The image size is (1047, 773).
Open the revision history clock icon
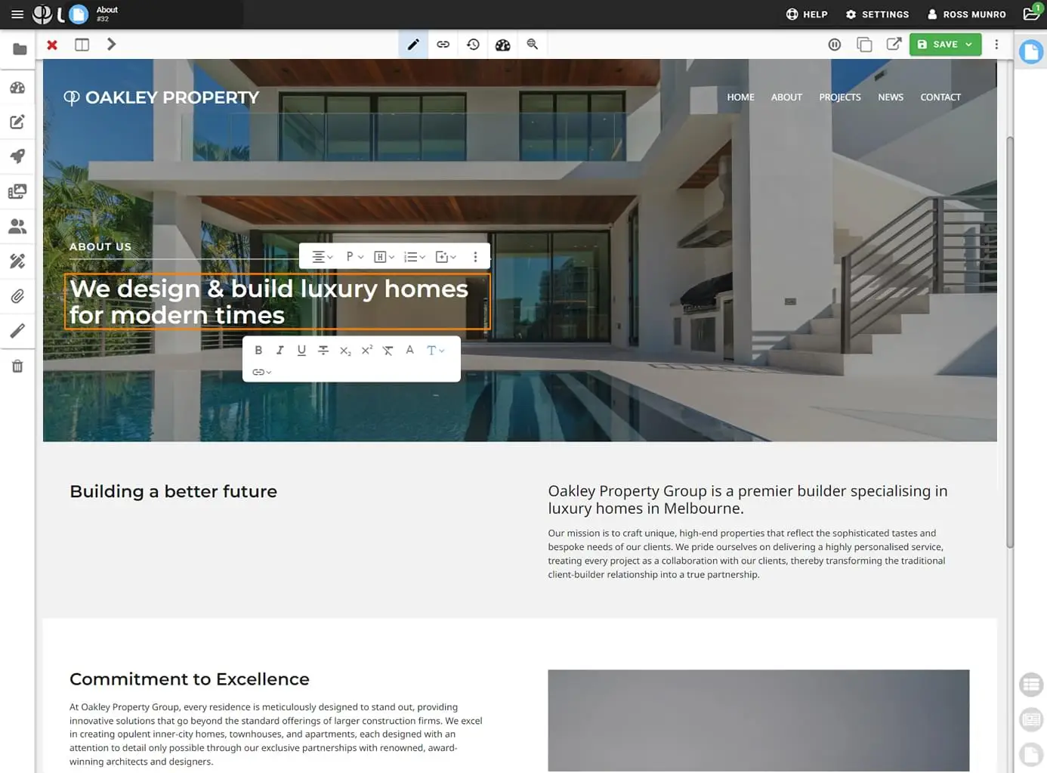click(x=473, y=45)
